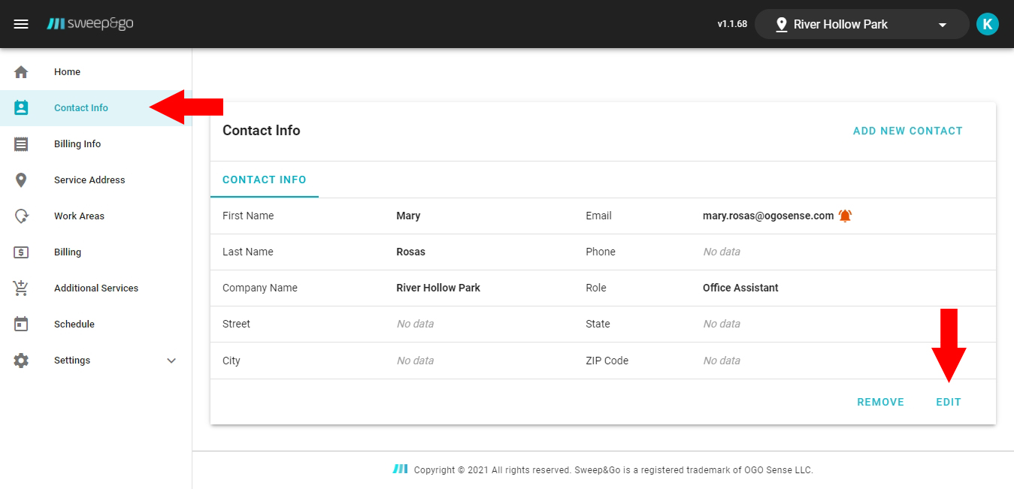Image resolution: width=1014 pixels, height=489 pixels.
Task: Switch to the CONTACT INFO tab
Action: [265, 180]
